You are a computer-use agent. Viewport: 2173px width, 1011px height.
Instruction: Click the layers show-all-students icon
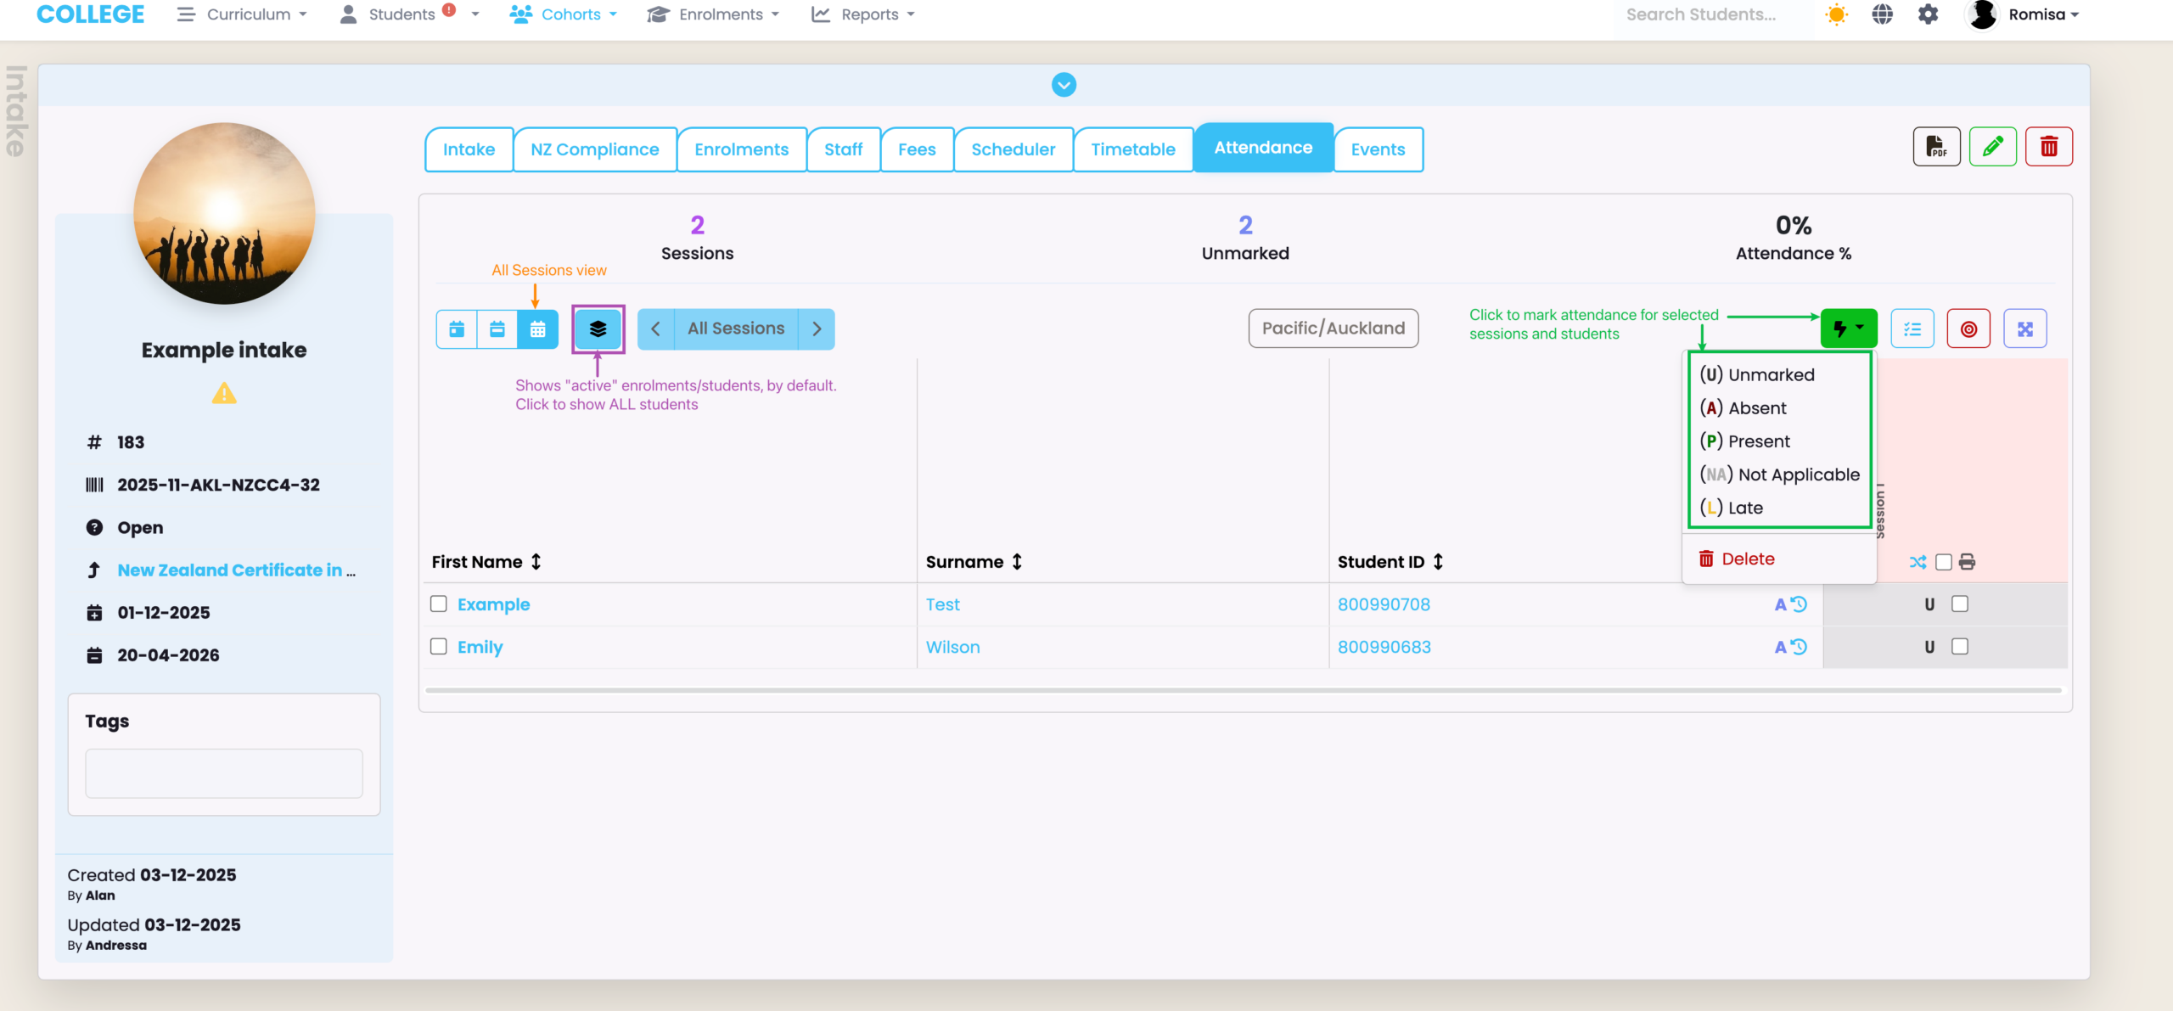(x=598, y=329)
